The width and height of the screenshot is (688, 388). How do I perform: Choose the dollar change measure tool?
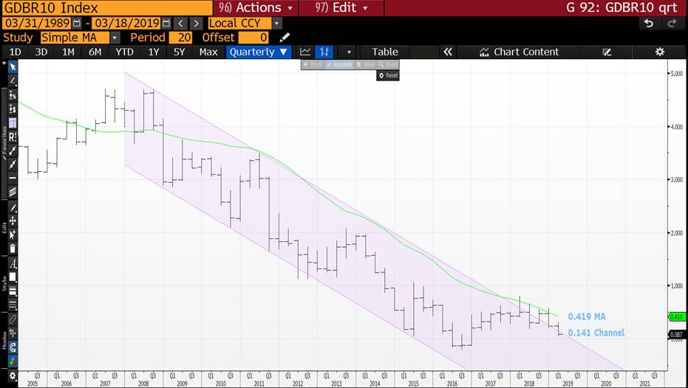13,109
